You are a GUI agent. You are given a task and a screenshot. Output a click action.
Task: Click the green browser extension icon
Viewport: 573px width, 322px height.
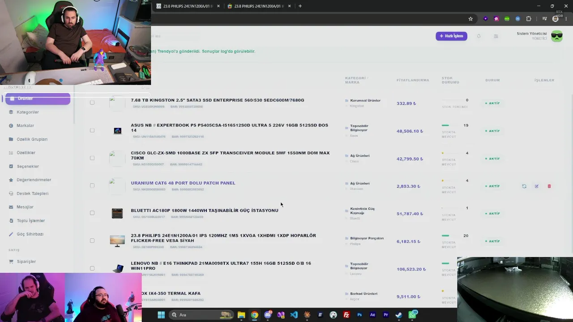pyautogui.click(x=507, y=19)
